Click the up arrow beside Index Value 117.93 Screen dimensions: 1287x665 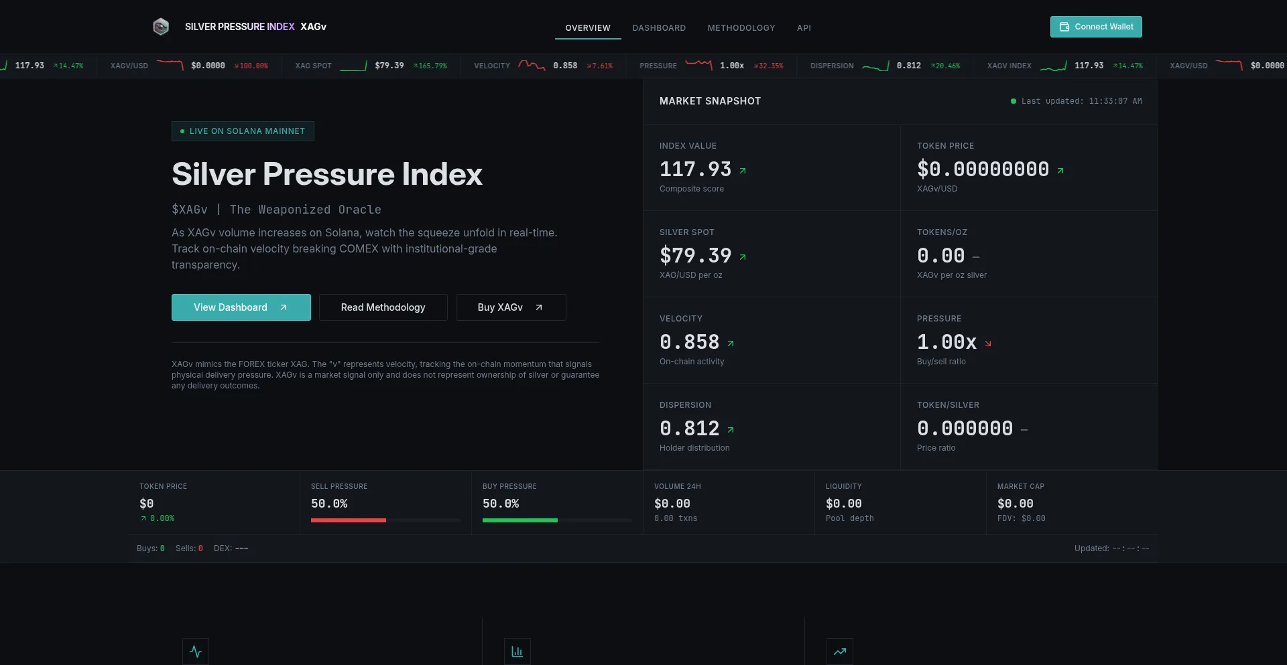pos(743,171)
